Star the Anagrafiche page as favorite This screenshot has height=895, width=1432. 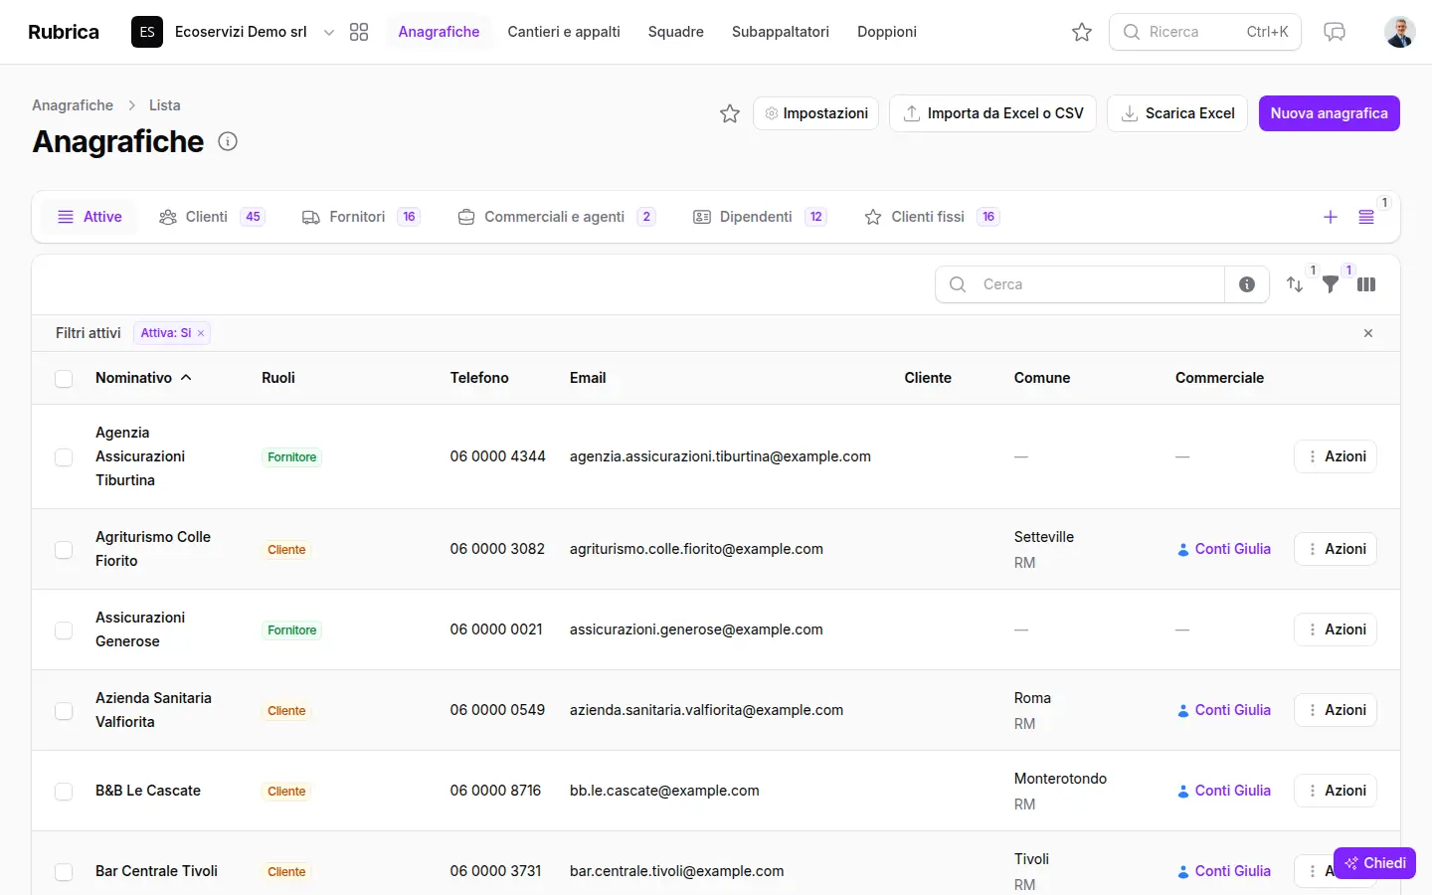[730, 113]
